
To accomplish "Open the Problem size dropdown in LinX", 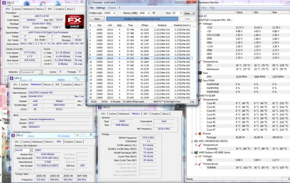I will pos(114,13).
